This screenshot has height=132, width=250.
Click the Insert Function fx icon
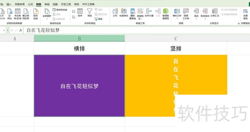point(21,30)
